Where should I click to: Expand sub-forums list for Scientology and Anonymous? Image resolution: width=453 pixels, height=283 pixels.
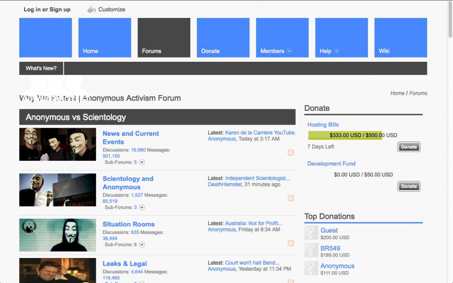point(142,208)
